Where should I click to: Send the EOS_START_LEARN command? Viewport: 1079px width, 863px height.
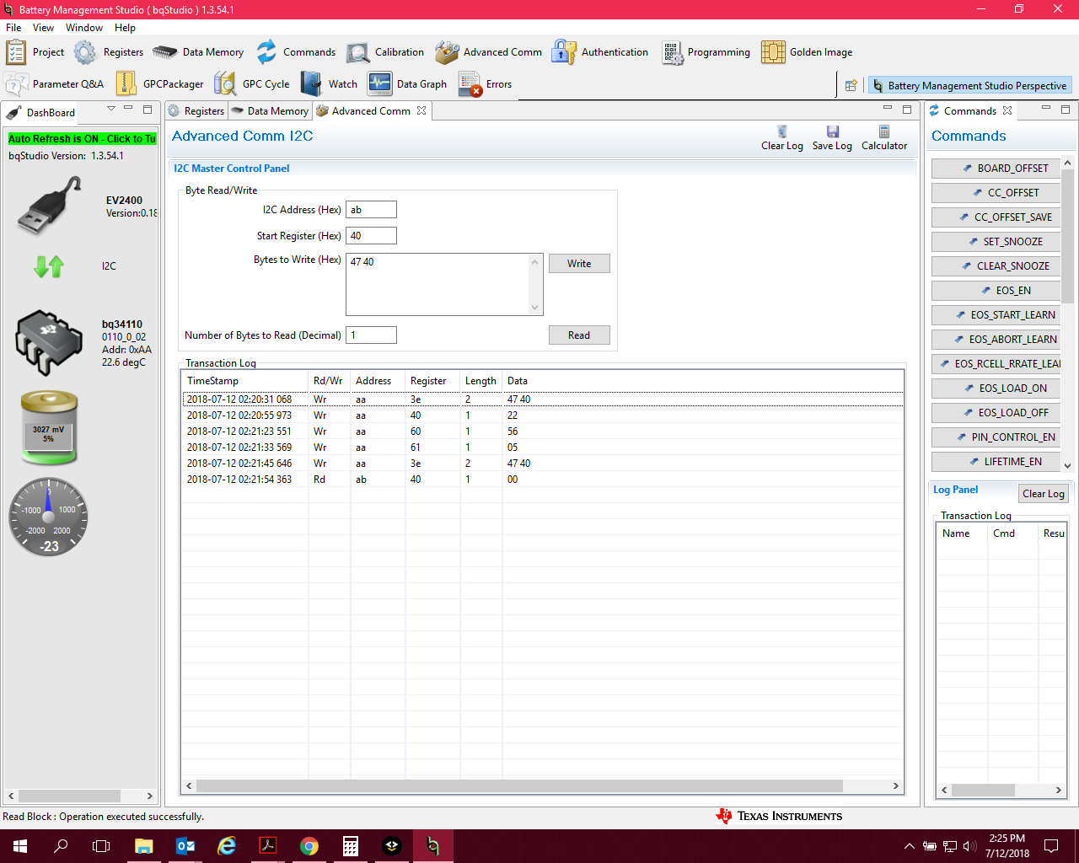996,315
